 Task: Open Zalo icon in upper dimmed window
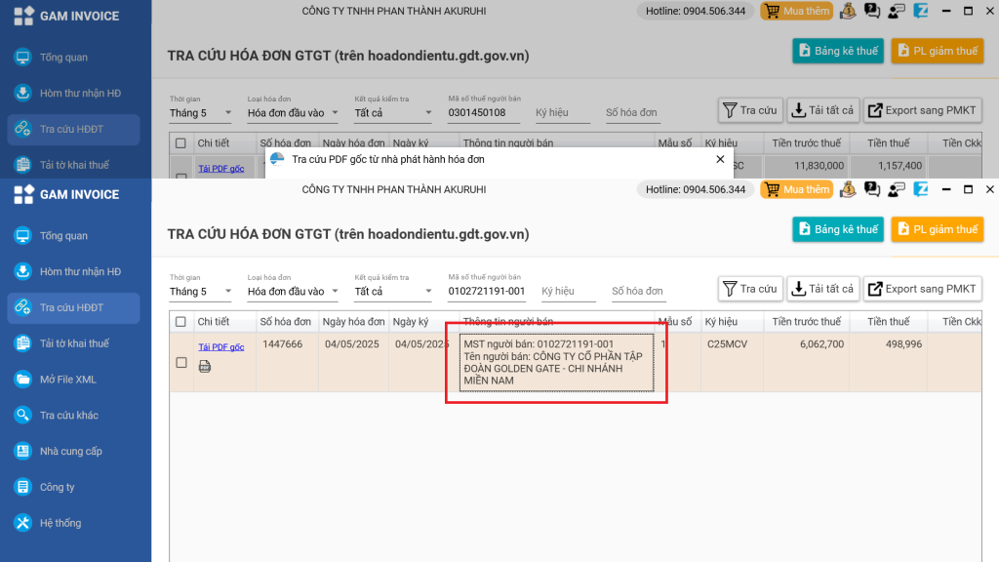pyautogui.click(x=921, y=11)
